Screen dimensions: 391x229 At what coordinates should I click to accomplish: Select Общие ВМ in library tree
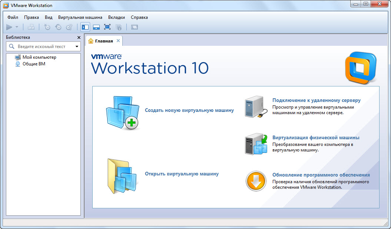click(34, 64)
